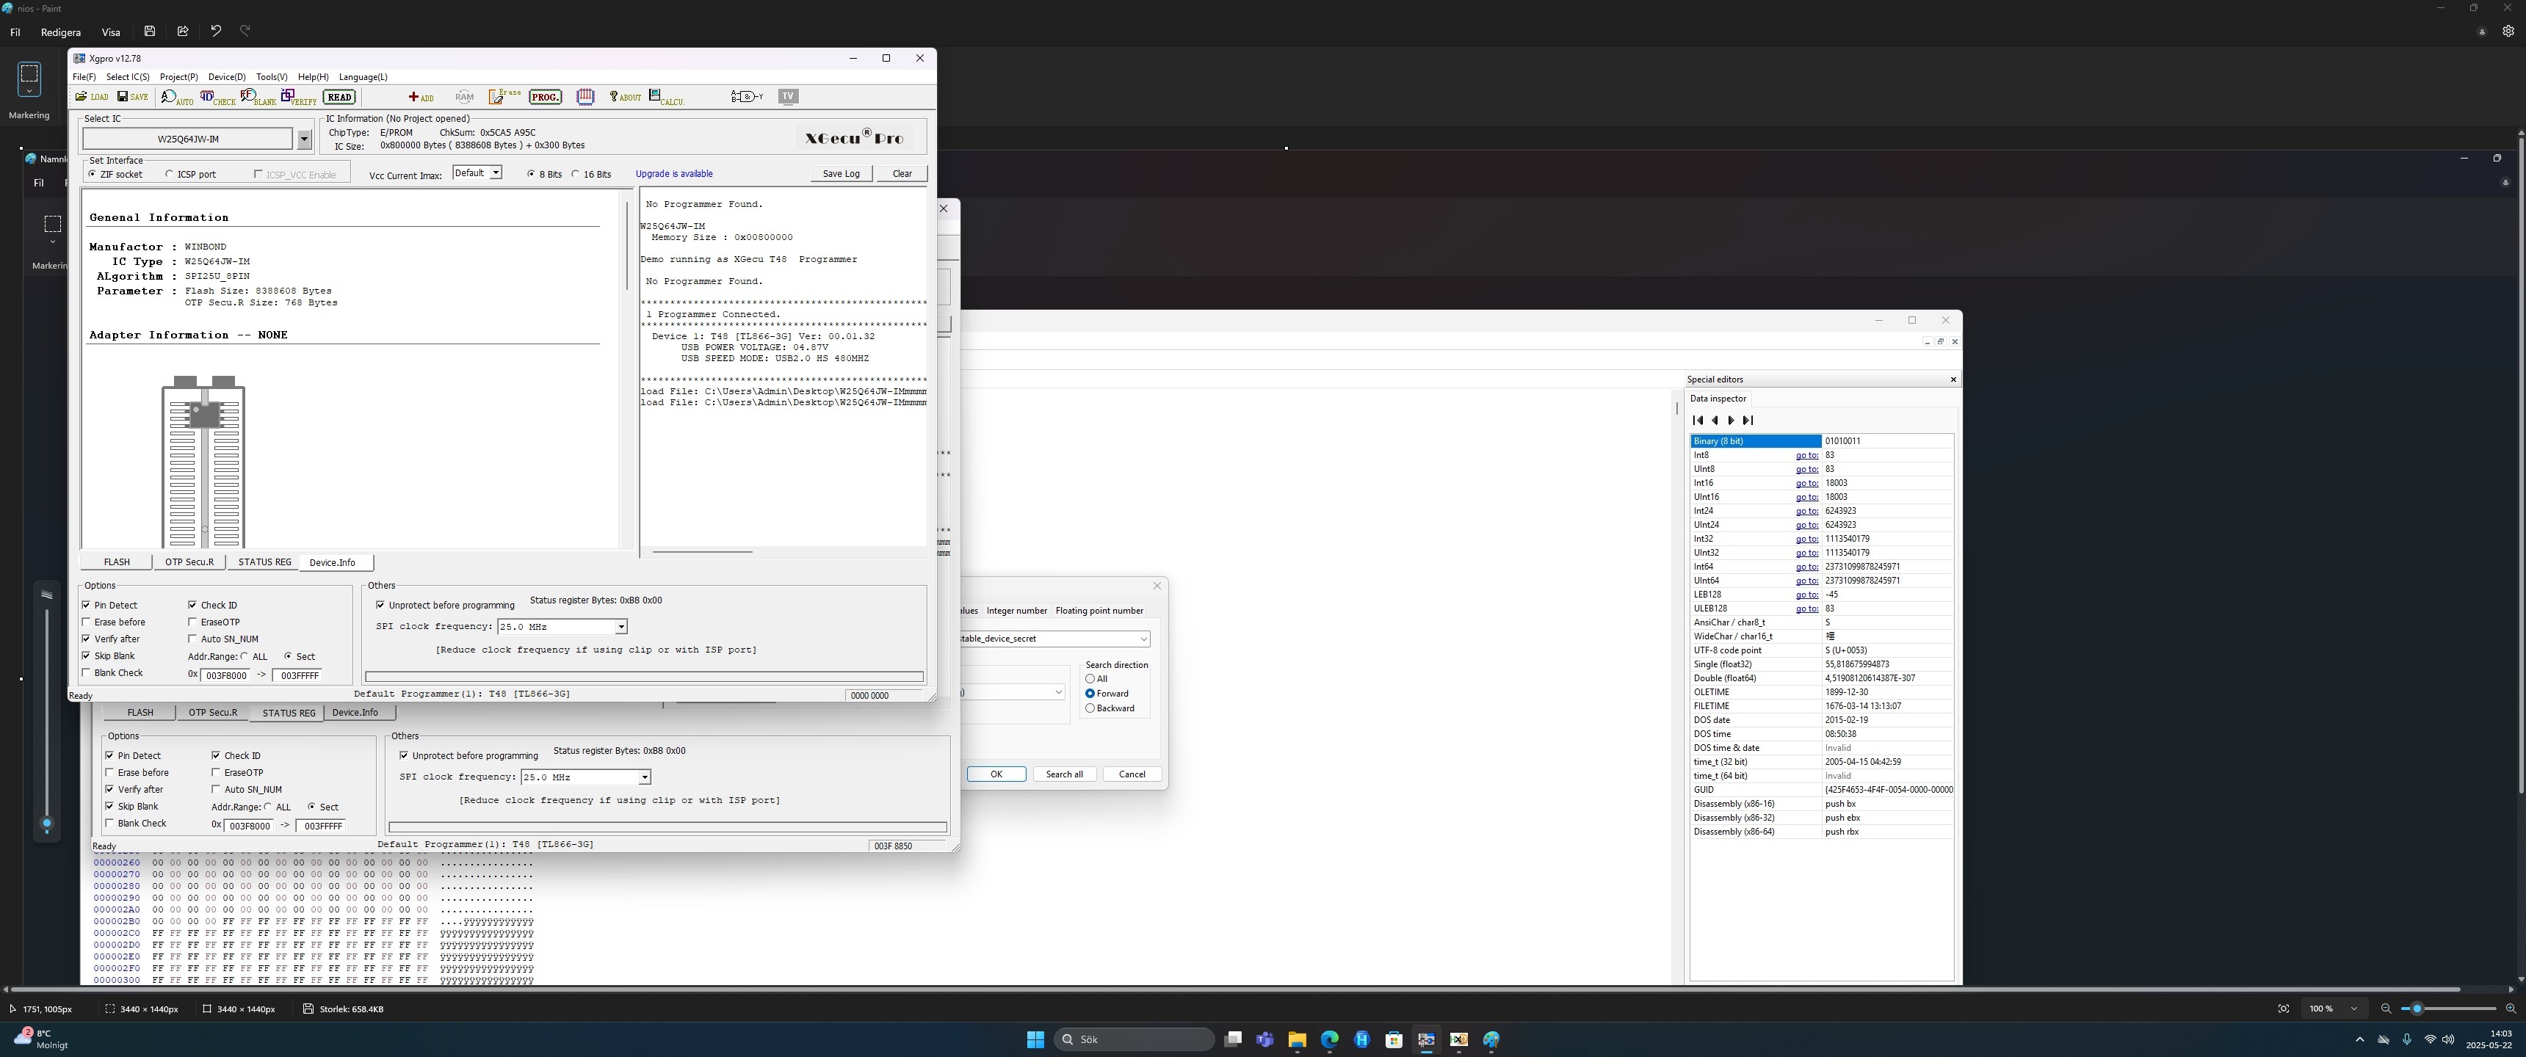Open the Select IC dropdown arrow

coord(304,139)
